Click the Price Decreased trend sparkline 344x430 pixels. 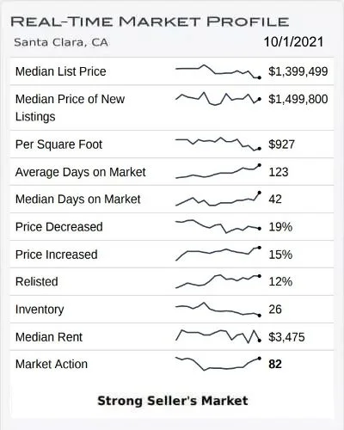pyautogui.click(x=218, y=226)
